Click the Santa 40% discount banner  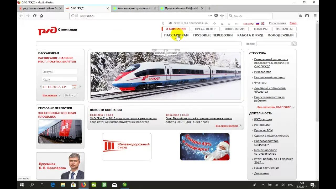(205, 147)
